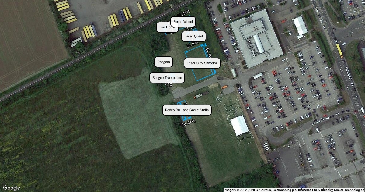Select the Dodgem label
Viewport: 365px width, 192px height.
[x=164, y=62]
